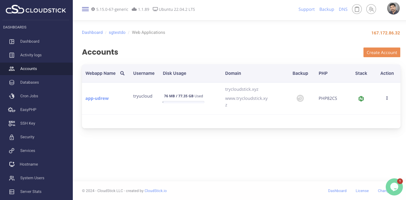This screenshot has height=200, width=406.
Task: Open the system users icon in header
Action: pos(371,9)
